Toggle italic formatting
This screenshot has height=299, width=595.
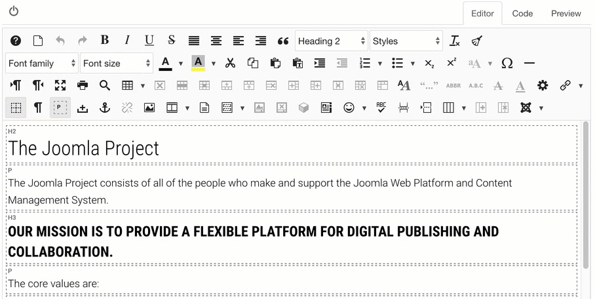click(127, 40)
